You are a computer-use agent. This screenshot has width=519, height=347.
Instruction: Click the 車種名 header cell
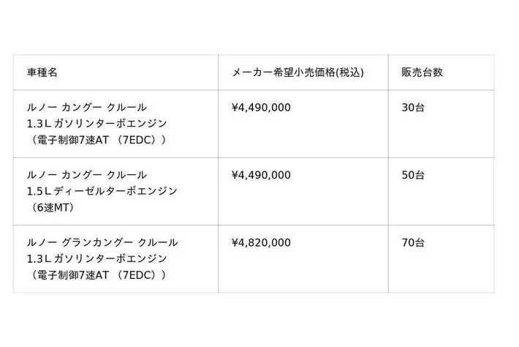[x=115, y=72]
